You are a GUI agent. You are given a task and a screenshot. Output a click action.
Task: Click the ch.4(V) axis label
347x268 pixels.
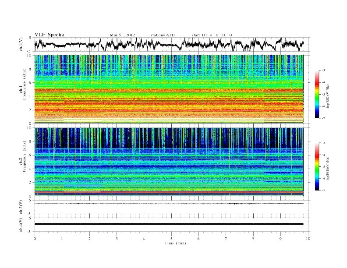(x=21, y=225)
